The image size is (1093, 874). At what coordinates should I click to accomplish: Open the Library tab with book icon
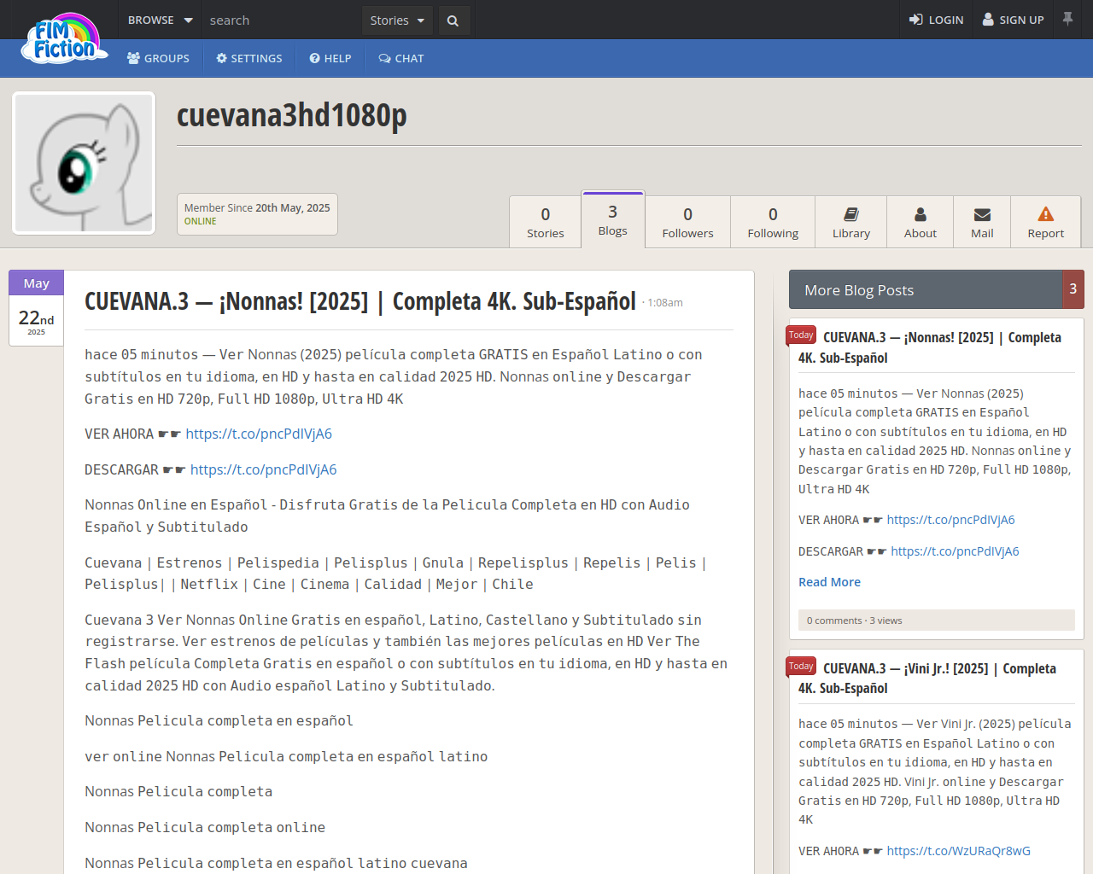[x=851, y=222]
